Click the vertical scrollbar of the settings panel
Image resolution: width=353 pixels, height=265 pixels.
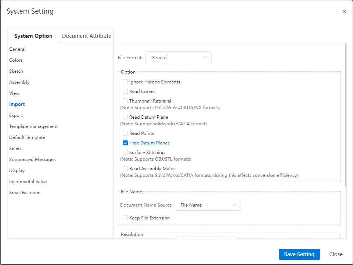tap(346, 115)
